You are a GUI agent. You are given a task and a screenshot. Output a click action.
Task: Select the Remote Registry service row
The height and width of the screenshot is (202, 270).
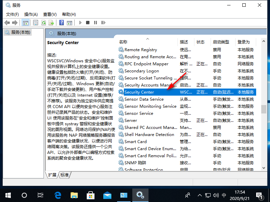coord(141,49)
